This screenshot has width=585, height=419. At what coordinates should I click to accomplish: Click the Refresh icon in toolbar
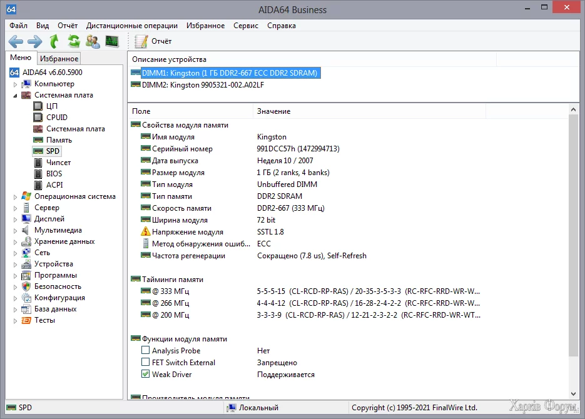click(x=74, y=41)
